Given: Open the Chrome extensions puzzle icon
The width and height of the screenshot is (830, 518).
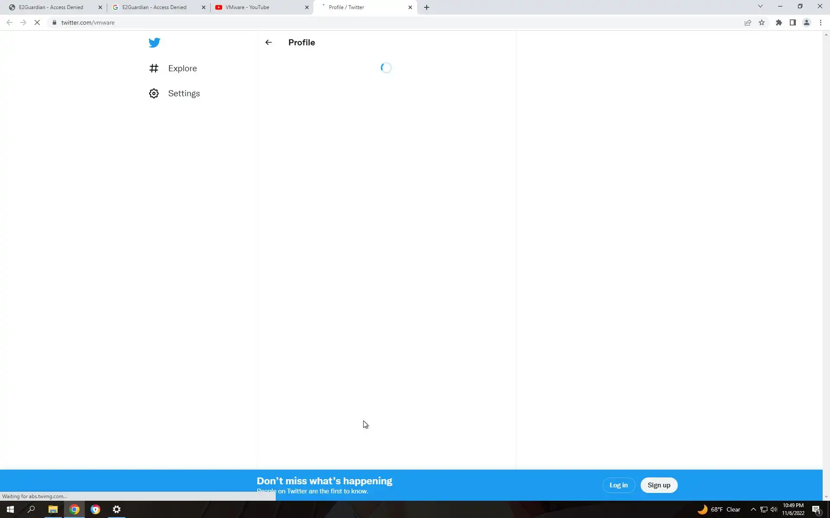Looking at the screenshot, I should (779, 22).
